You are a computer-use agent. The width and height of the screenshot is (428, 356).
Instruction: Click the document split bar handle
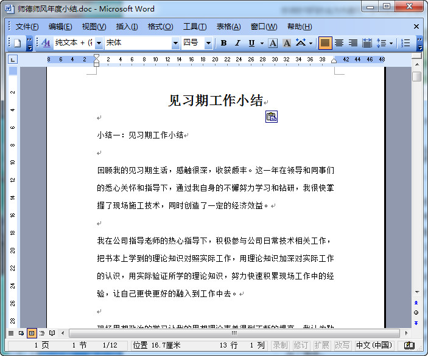[x=417, y=56]
